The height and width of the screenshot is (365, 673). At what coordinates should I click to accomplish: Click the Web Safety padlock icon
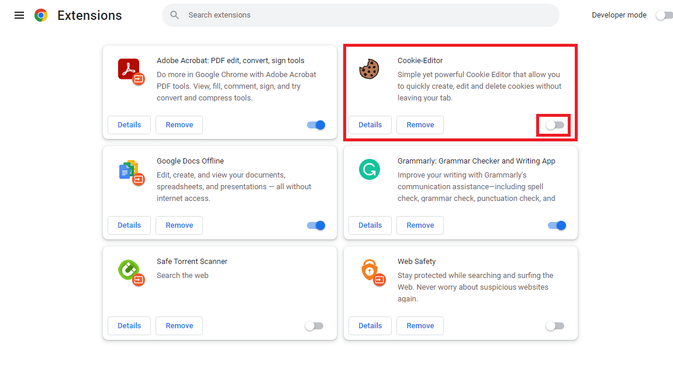pyautogui.click(x=372, y=273)
